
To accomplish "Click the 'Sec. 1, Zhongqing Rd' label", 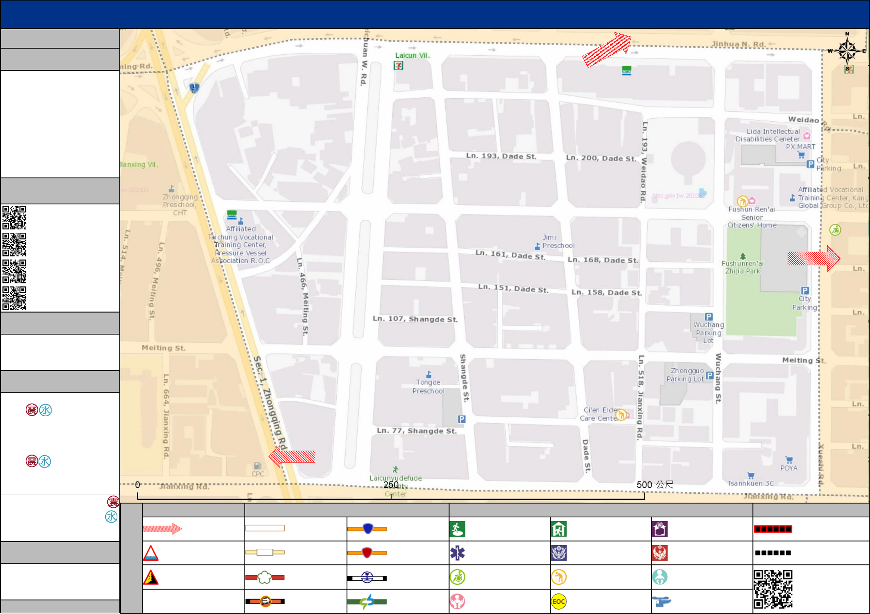I will [271, 403].
